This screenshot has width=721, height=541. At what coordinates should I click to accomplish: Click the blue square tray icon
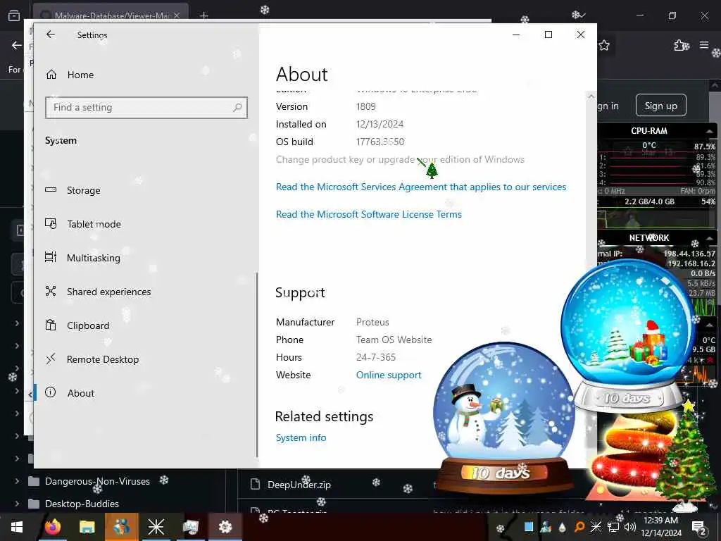coord(529,526)
